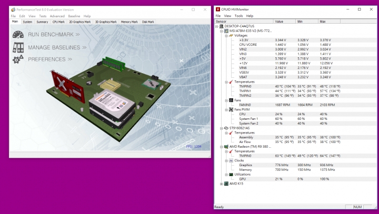Click the Preferences gears icon
This screenshot has height=214, width=379.
18,59
